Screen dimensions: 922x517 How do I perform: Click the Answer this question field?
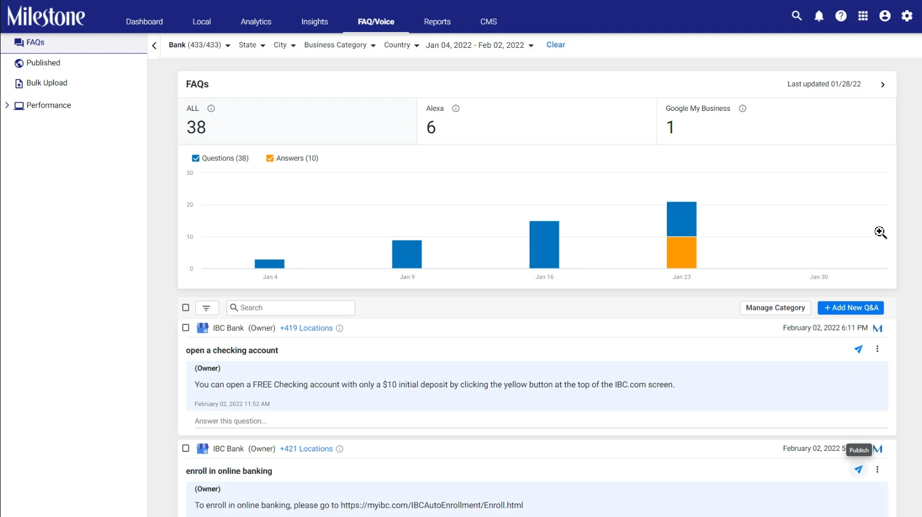(541, 421)
